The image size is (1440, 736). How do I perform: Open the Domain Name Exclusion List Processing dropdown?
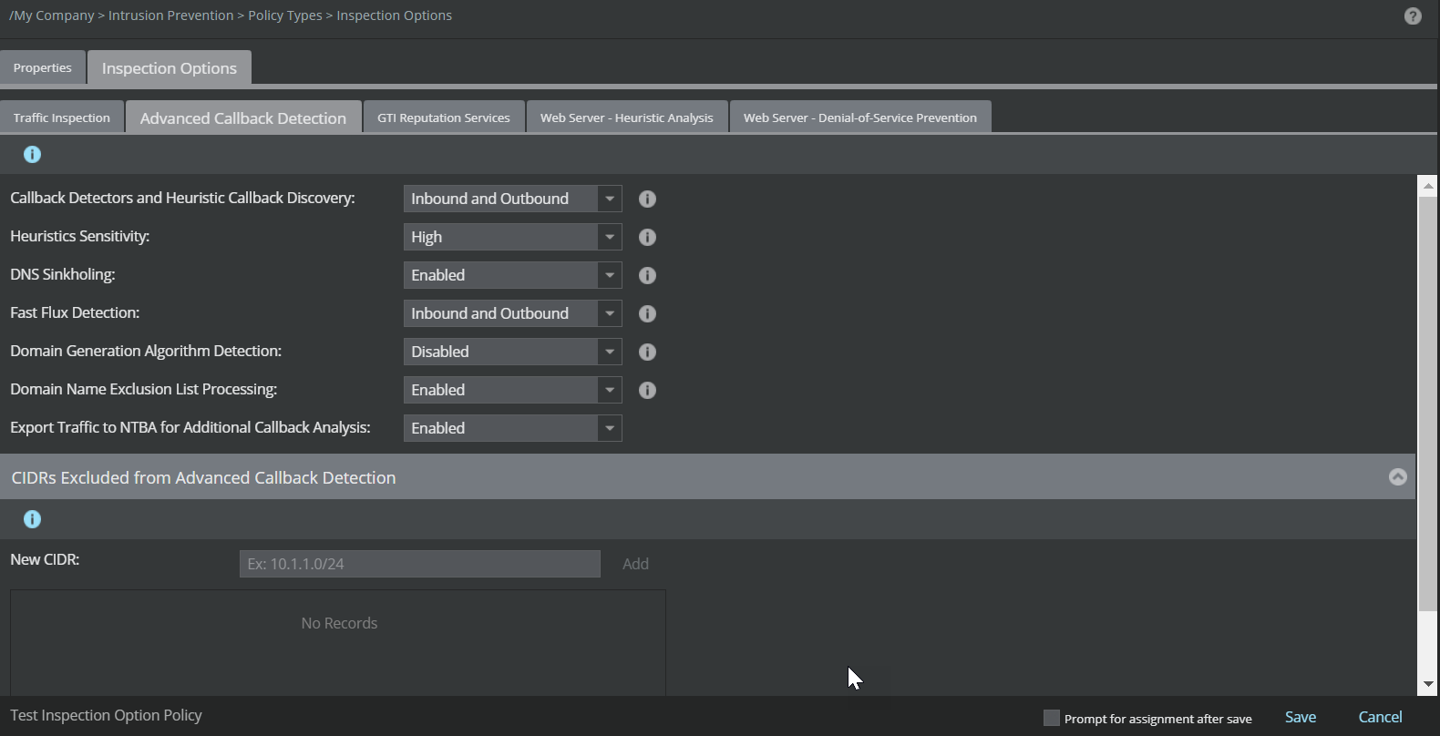click(512, 390)
